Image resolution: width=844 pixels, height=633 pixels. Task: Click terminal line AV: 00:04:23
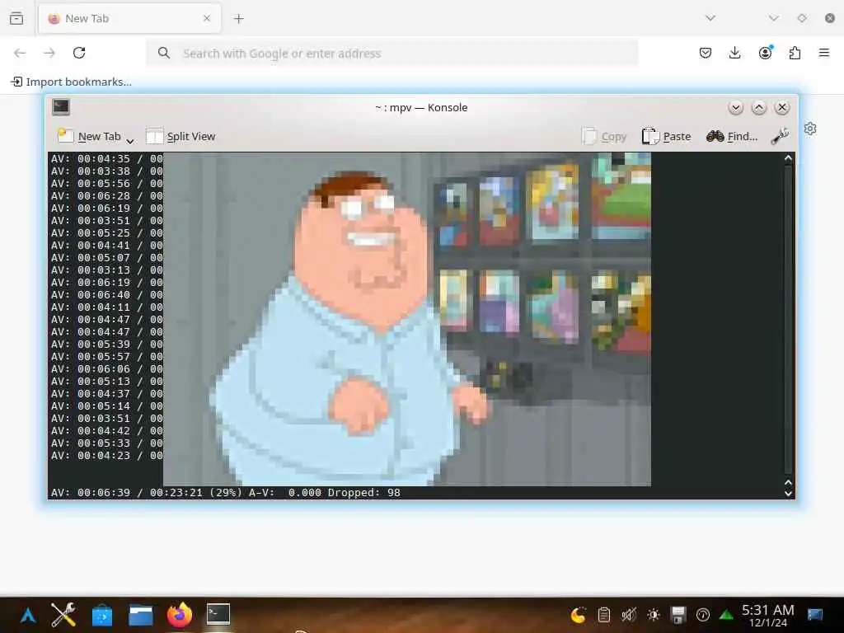click(x=106, y=455)
